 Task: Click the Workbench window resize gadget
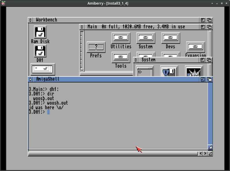point(210,153)
